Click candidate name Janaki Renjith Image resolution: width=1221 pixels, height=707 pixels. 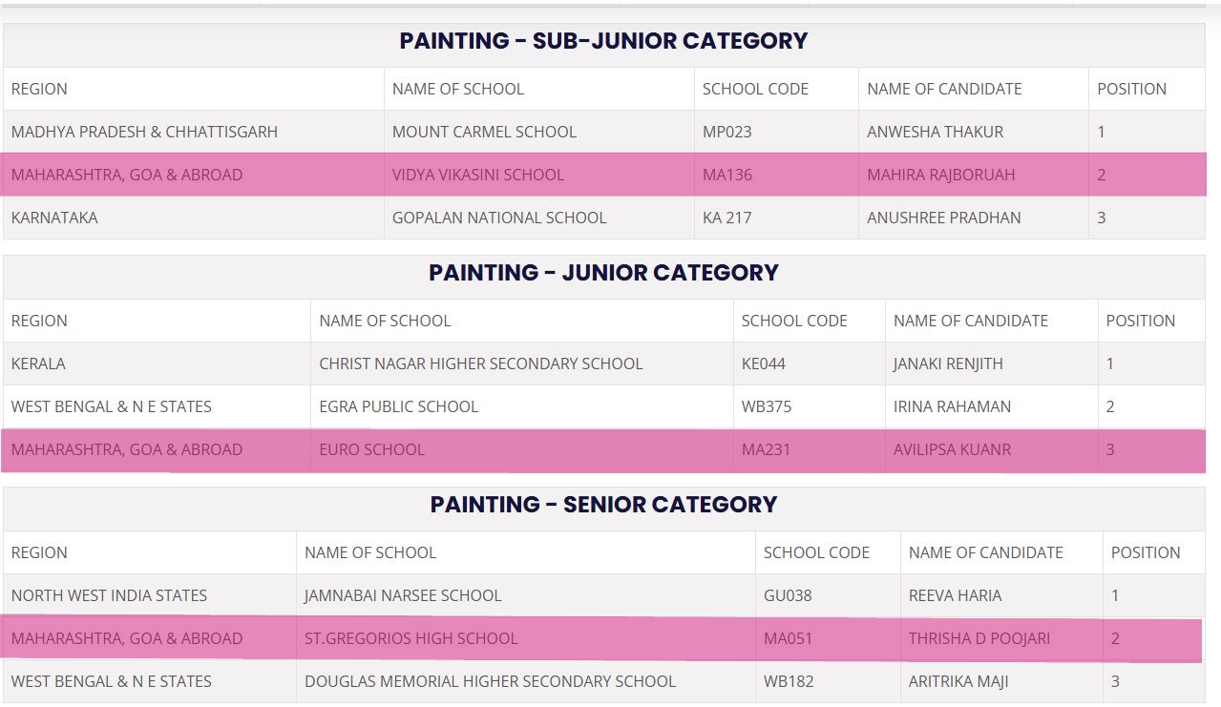[x=948, y=364]
